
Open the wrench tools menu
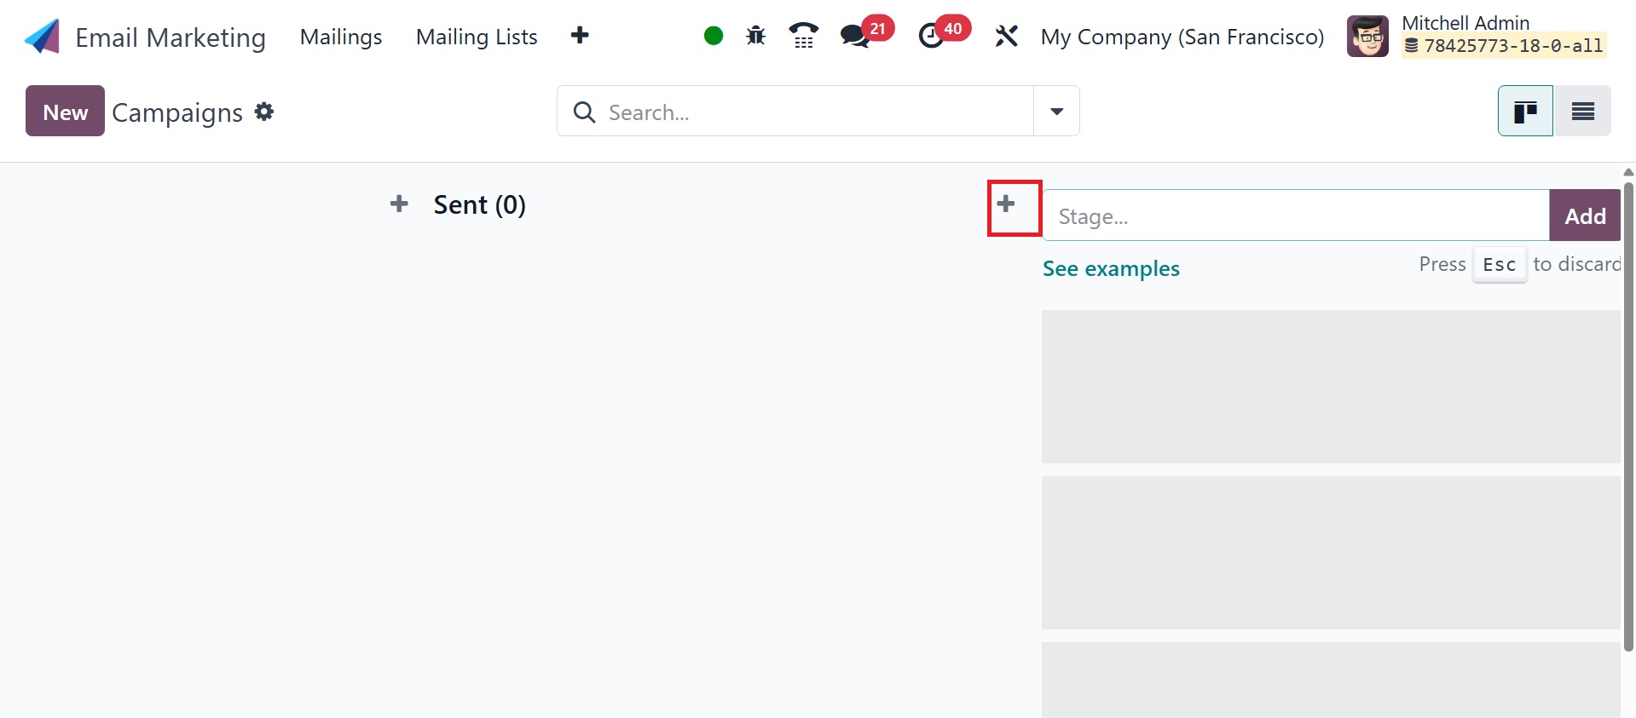[1006, 36]
